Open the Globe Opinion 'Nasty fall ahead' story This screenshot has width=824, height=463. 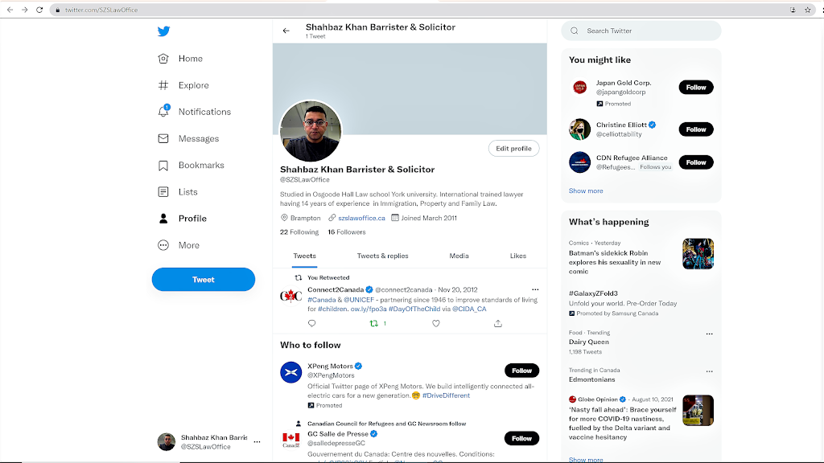[x=622, y=423]
